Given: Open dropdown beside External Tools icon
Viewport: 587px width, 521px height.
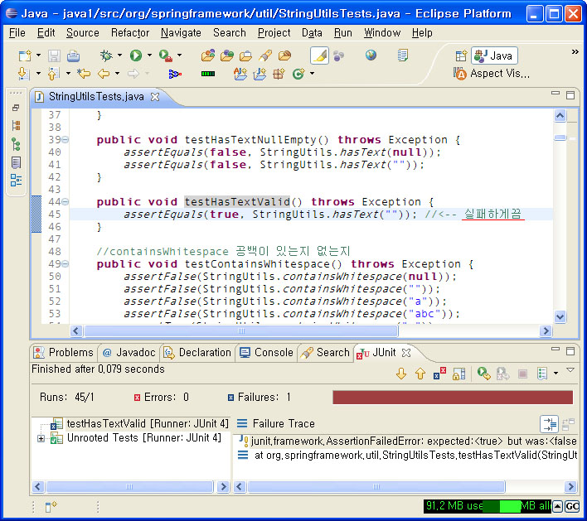Looking at the screenshot, I should tap(179, 55).
